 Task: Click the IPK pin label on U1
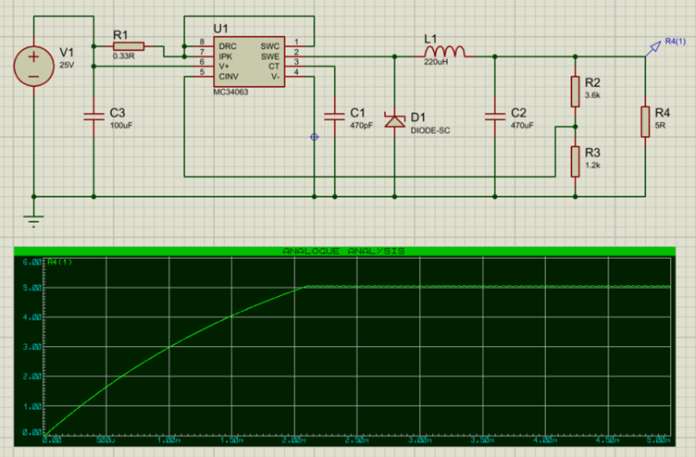tap(226, 56)
